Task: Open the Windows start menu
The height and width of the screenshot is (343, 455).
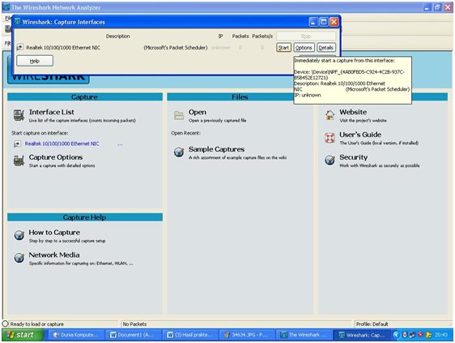Action: click(23, 335)
